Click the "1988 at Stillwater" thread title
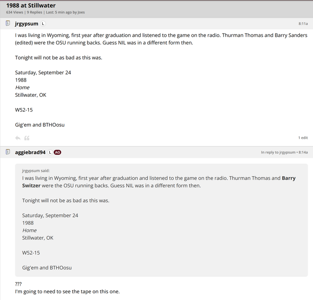This screenshot has height=300, width=313. [x=31, y=6]
